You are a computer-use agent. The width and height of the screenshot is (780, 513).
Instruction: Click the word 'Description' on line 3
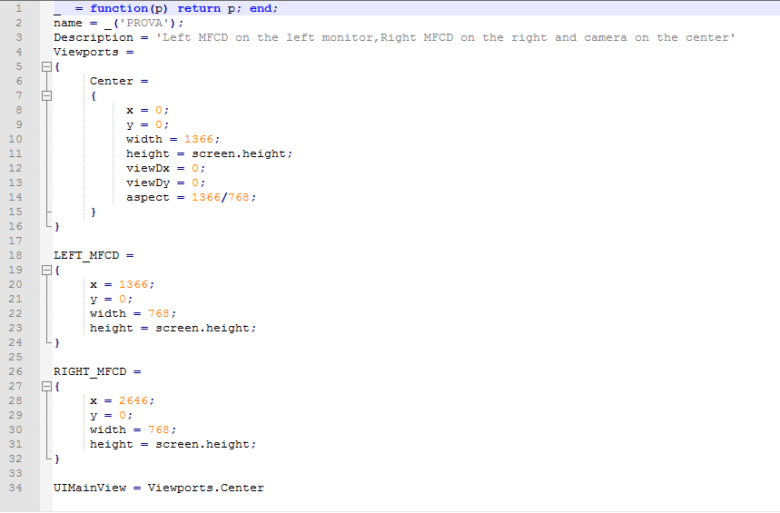[x=94, y=37]
